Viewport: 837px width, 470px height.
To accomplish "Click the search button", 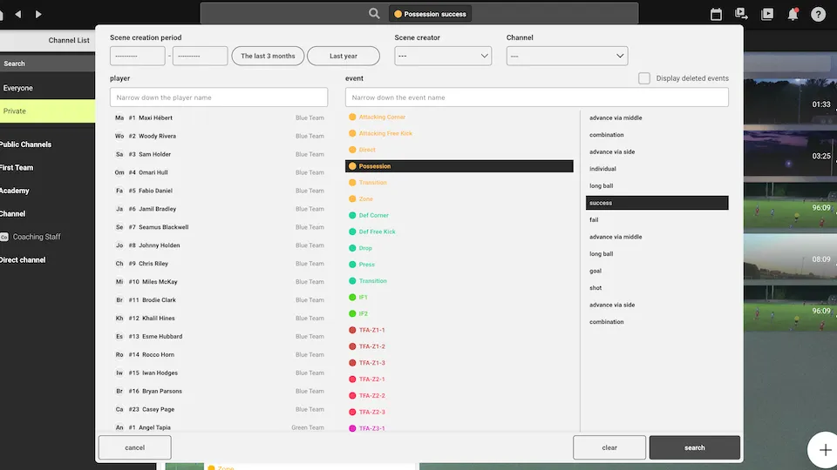I will click(695, 447).
